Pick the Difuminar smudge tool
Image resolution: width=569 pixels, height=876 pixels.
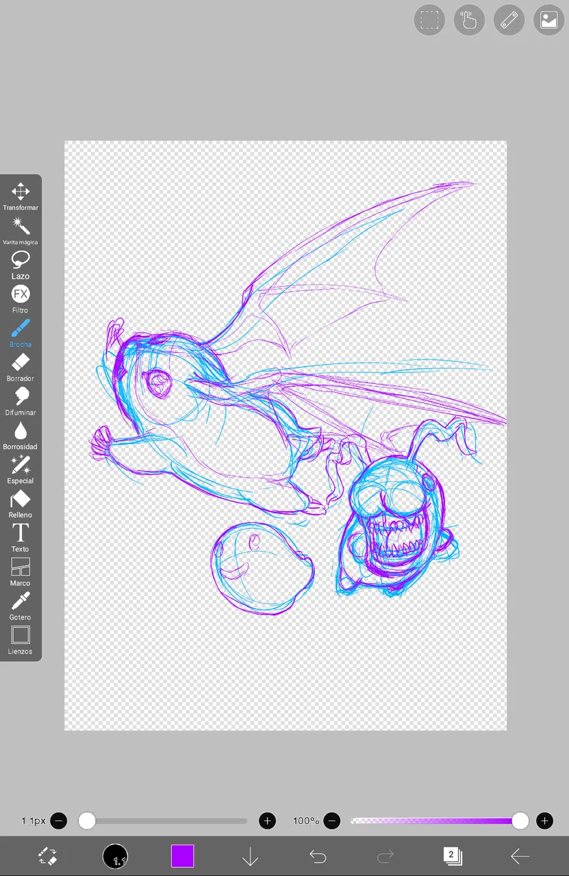point(21,401)
